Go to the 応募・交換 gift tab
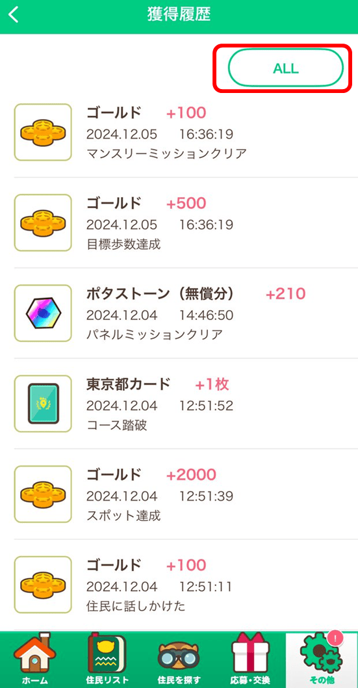 coord(250,659)
